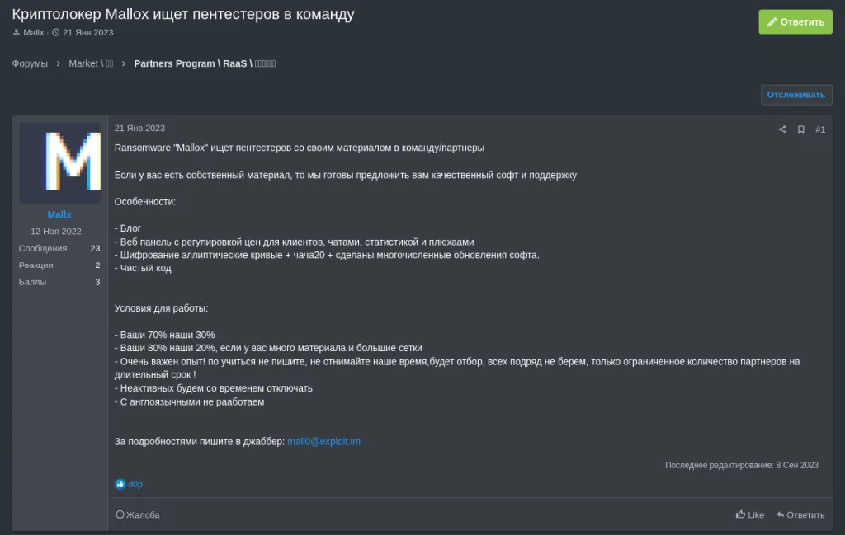Click the Mallx avatar image
This screenshot has height=535, width=845.
point(59,162)
